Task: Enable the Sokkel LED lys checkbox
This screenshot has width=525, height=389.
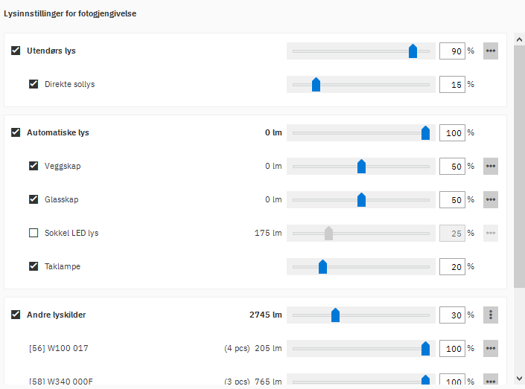Action: [x=34, y=233]
